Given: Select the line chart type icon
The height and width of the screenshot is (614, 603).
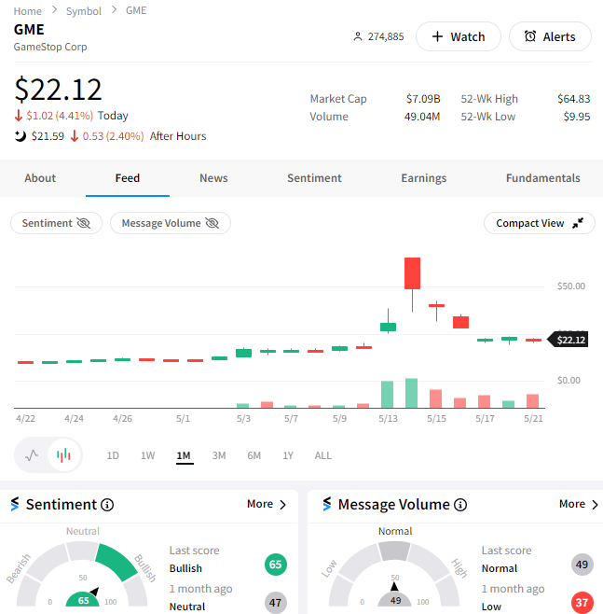Looking at the screenshot, I should 32,455.
